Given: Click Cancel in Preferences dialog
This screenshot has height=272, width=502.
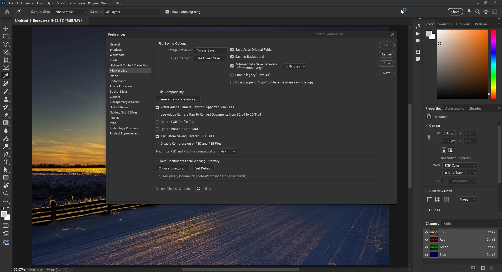Looking at the screenshot, I should click(386, 54).
